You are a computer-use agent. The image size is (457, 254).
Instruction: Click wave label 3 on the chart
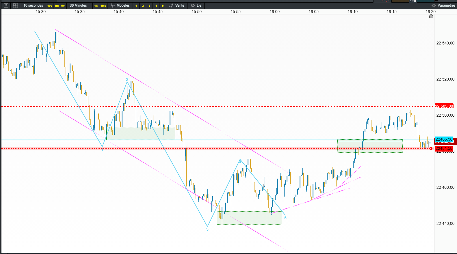coord(207,229)
